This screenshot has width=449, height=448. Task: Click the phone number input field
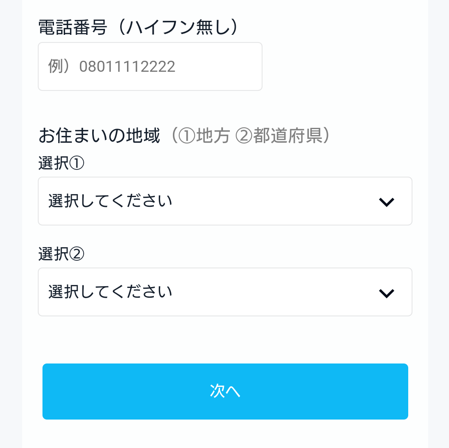pyautogui.click(x=150, y=67)
